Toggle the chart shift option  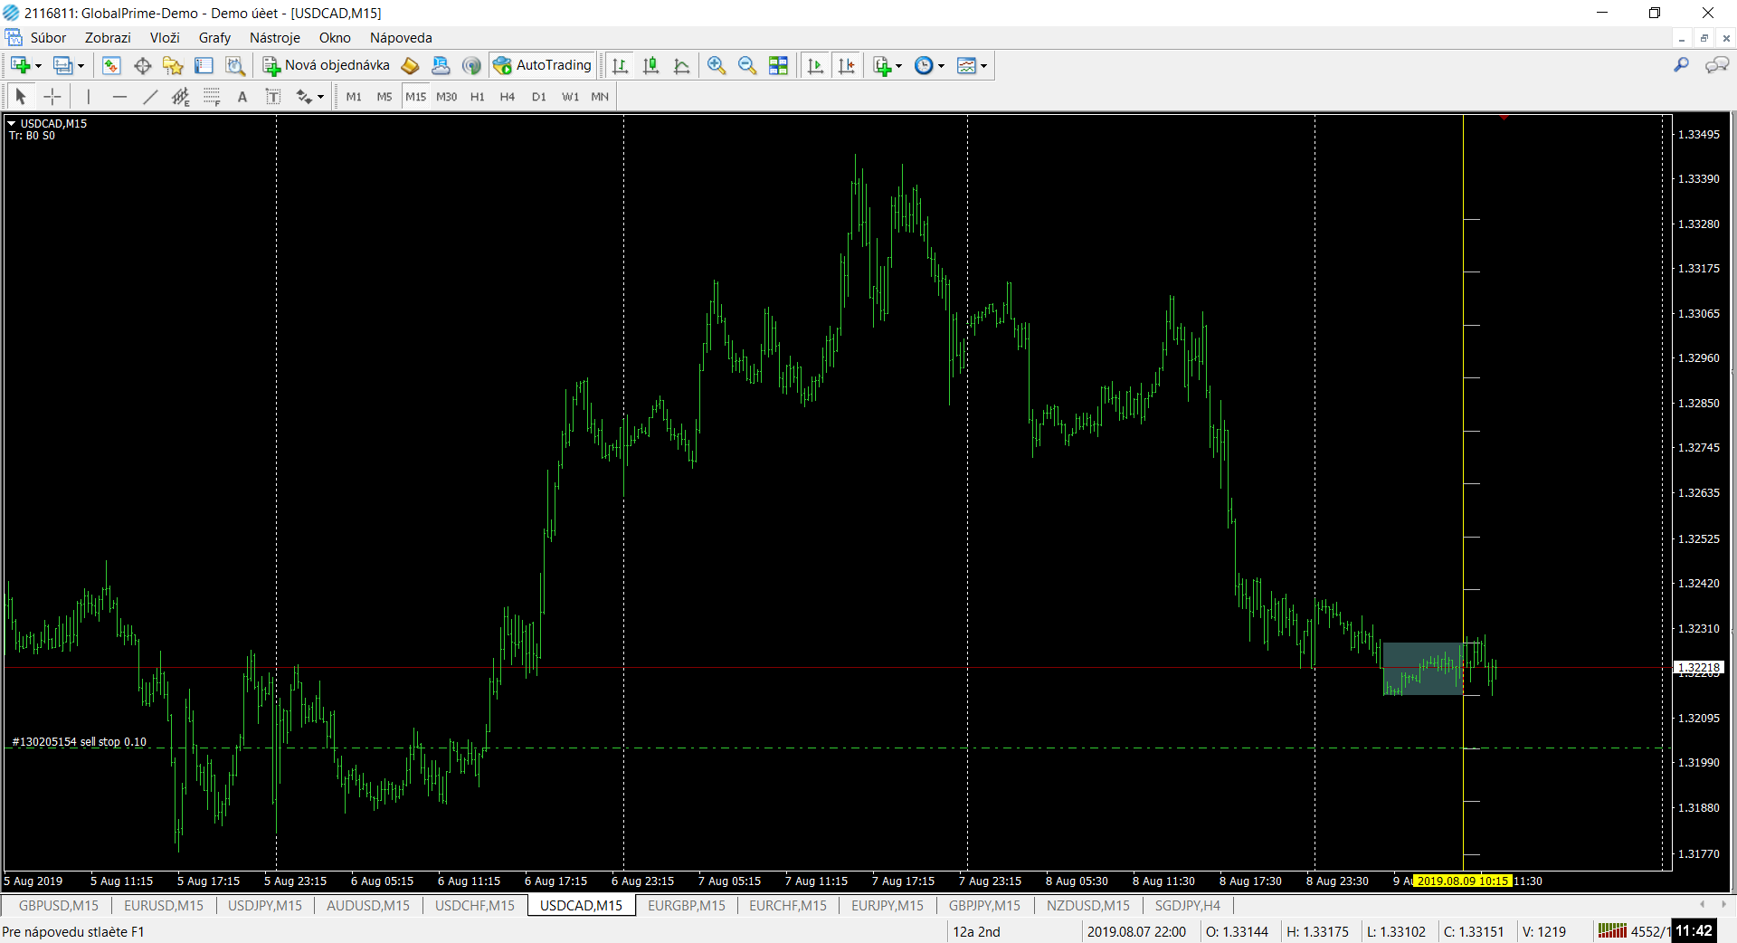pyautogui.click(x=846, y=65)
